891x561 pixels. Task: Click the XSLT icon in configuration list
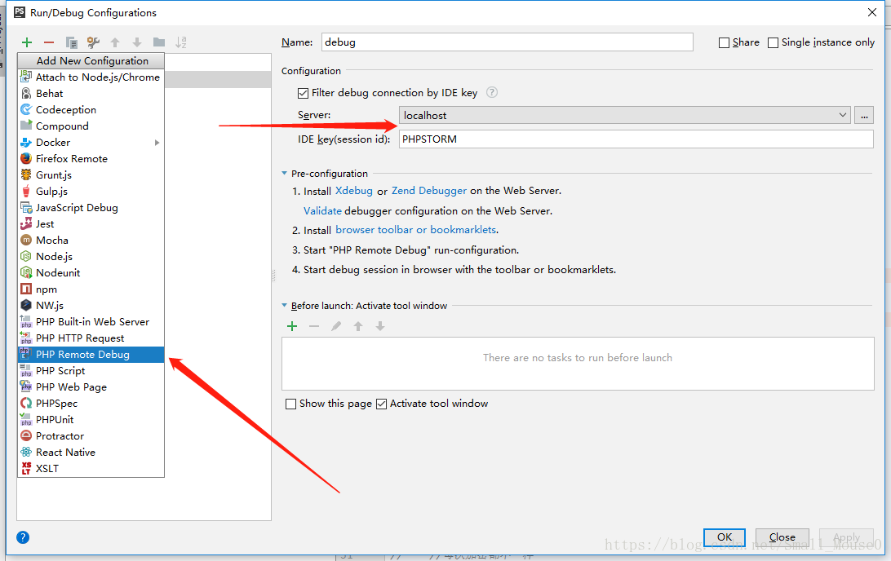click(x=26, y=468)
